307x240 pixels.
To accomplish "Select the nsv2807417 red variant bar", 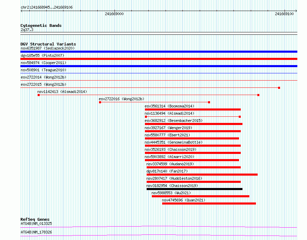I will point(194,182).
